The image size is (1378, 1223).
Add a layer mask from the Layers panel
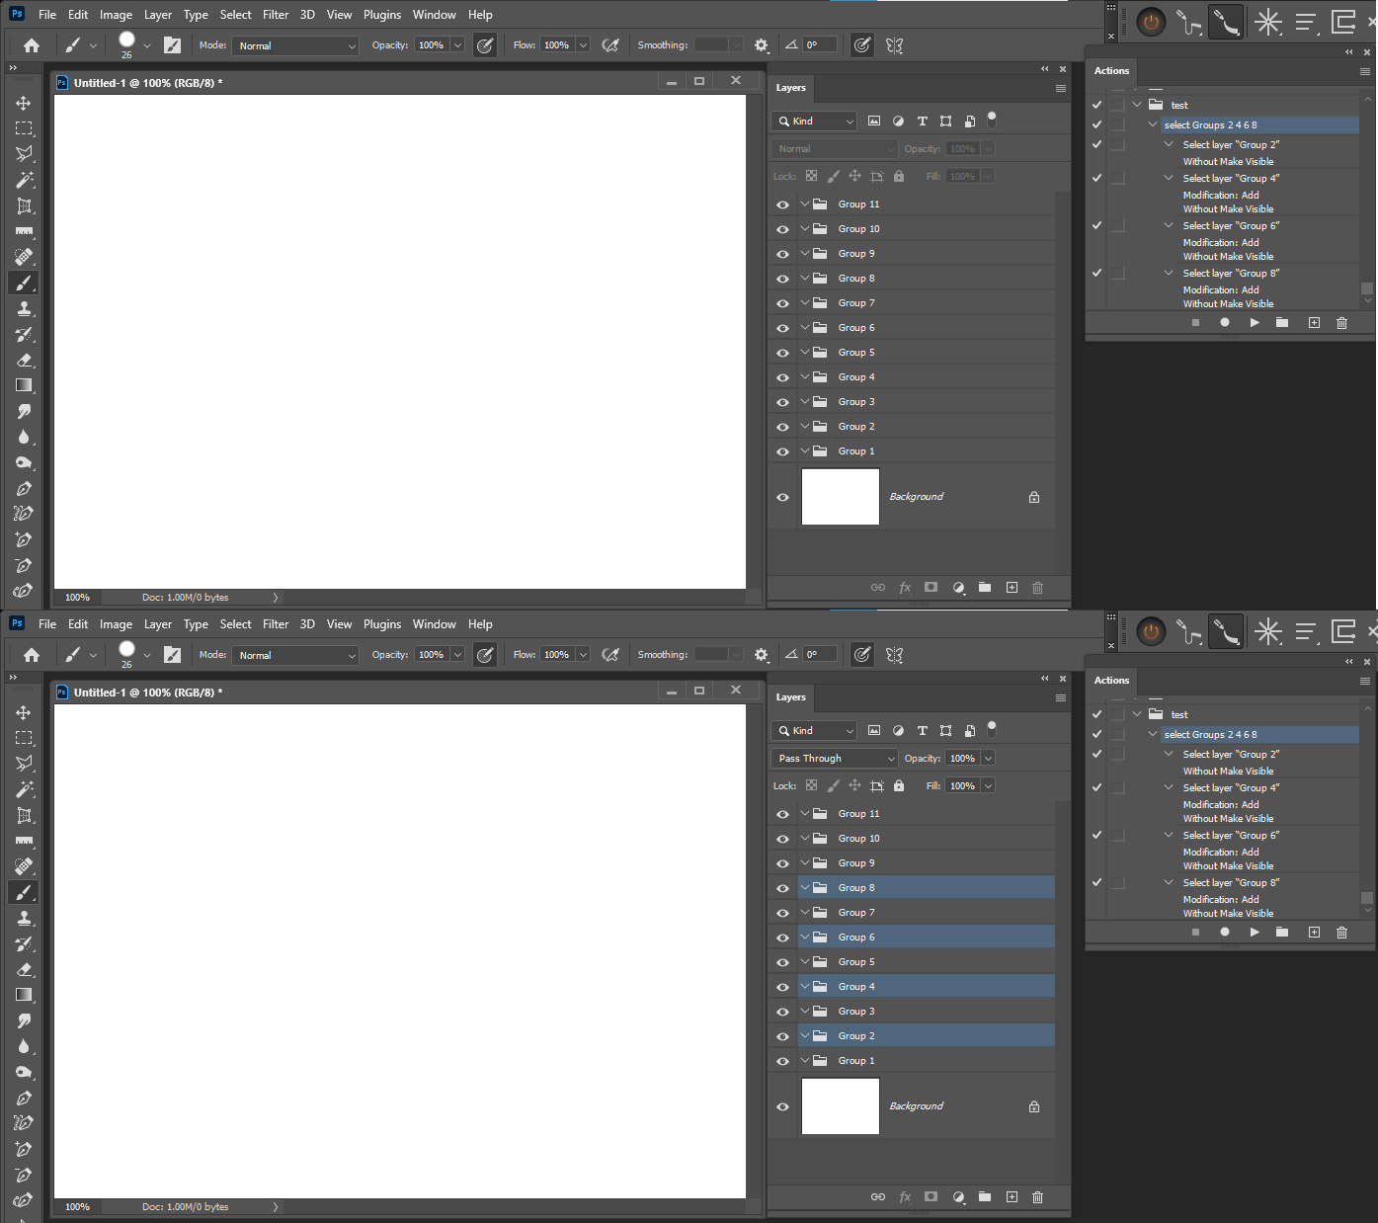931,587
